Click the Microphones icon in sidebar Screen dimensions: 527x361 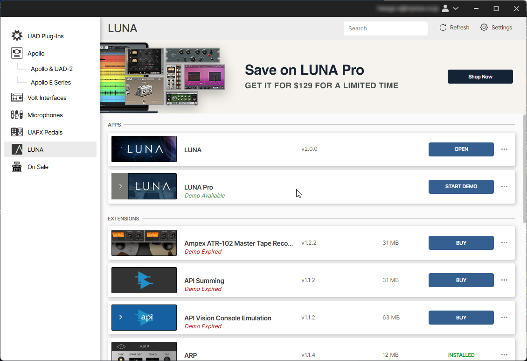(x=17, y=115)
